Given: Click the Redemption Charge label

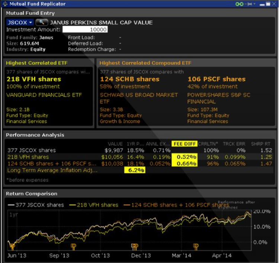Looking at the screenshot, I should tap(92, 49).
